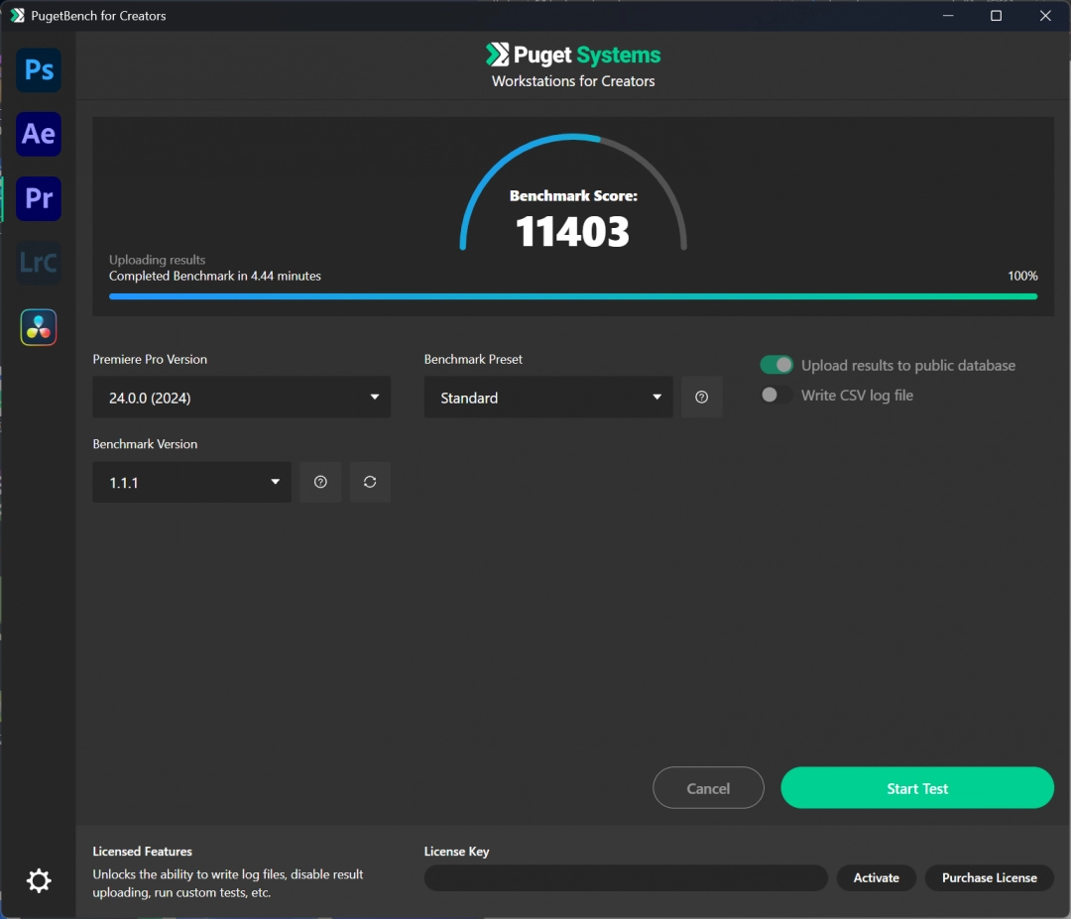This screenshot has height=919, width=1071.
Task: Expand the Benchmark Preset dropdown
Action: (x=547, y=397)
